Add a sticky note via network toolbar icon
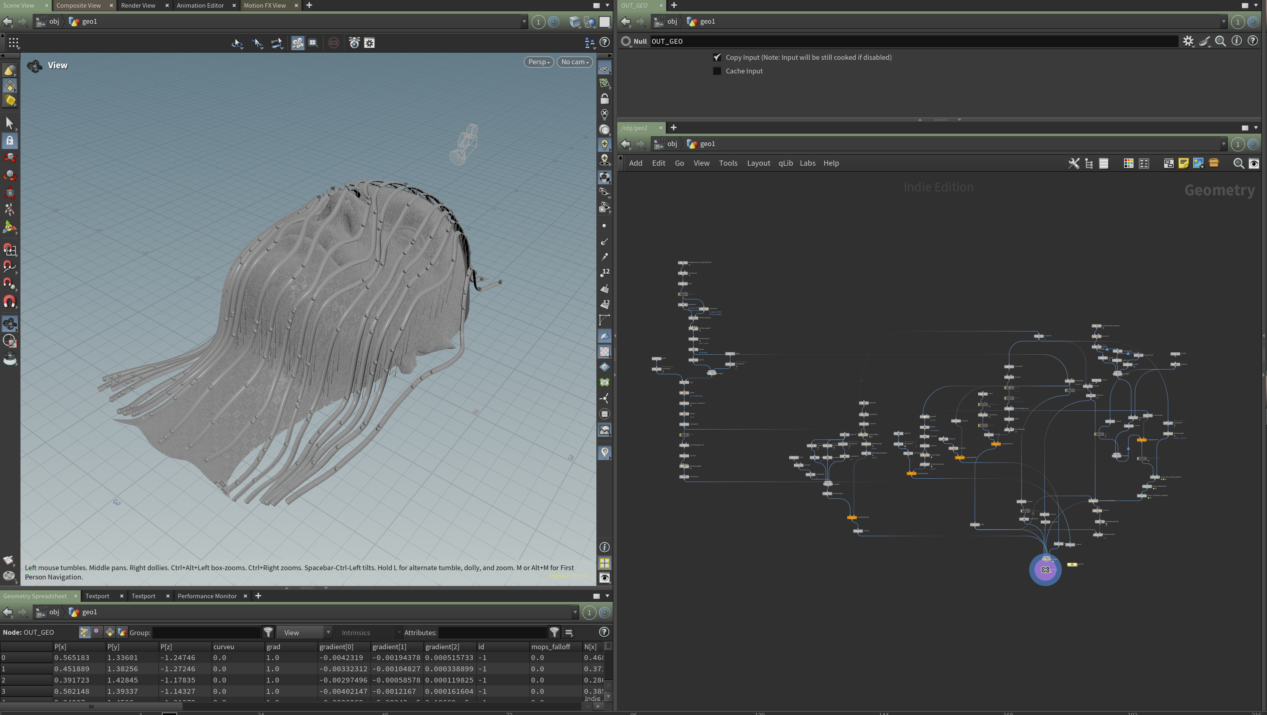This screenshot has width=1267, height=715. [x=1184, y=163]
